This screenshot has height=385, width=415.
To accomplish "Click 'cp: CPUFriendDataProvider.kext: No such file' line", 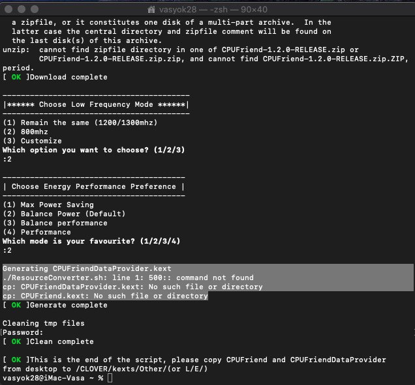I will coord(132,287).
